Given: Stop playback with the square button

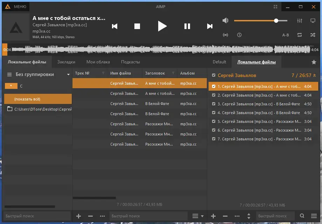Looking at the screenshot, I should point(137,26).
